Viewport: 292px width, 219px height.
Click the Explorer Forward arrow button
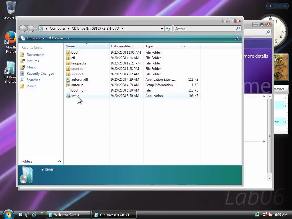click(x=31, y=29)
